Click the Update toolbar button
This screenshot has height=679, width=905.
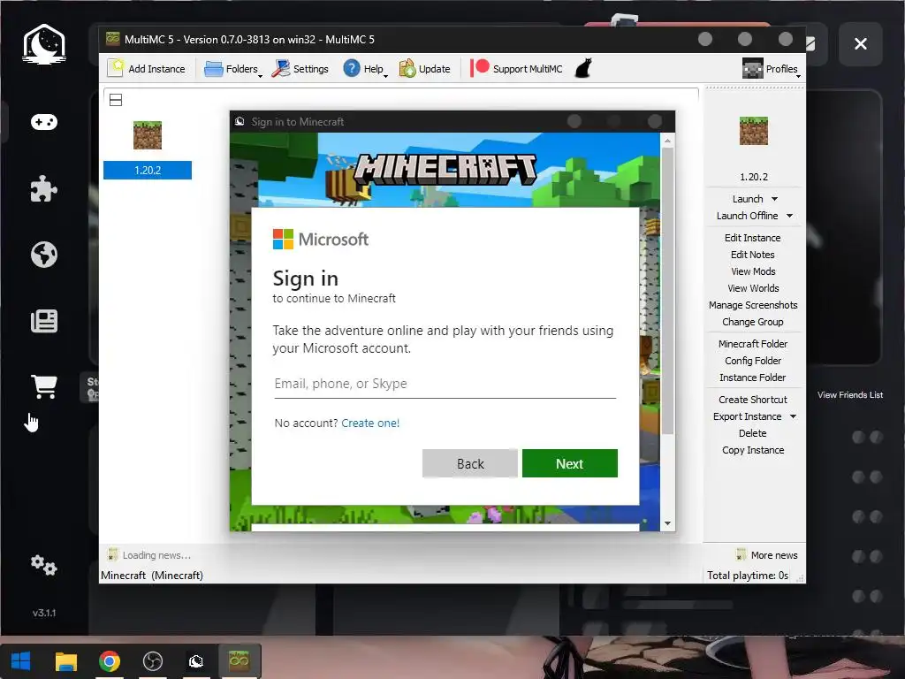tap(425, 69)
